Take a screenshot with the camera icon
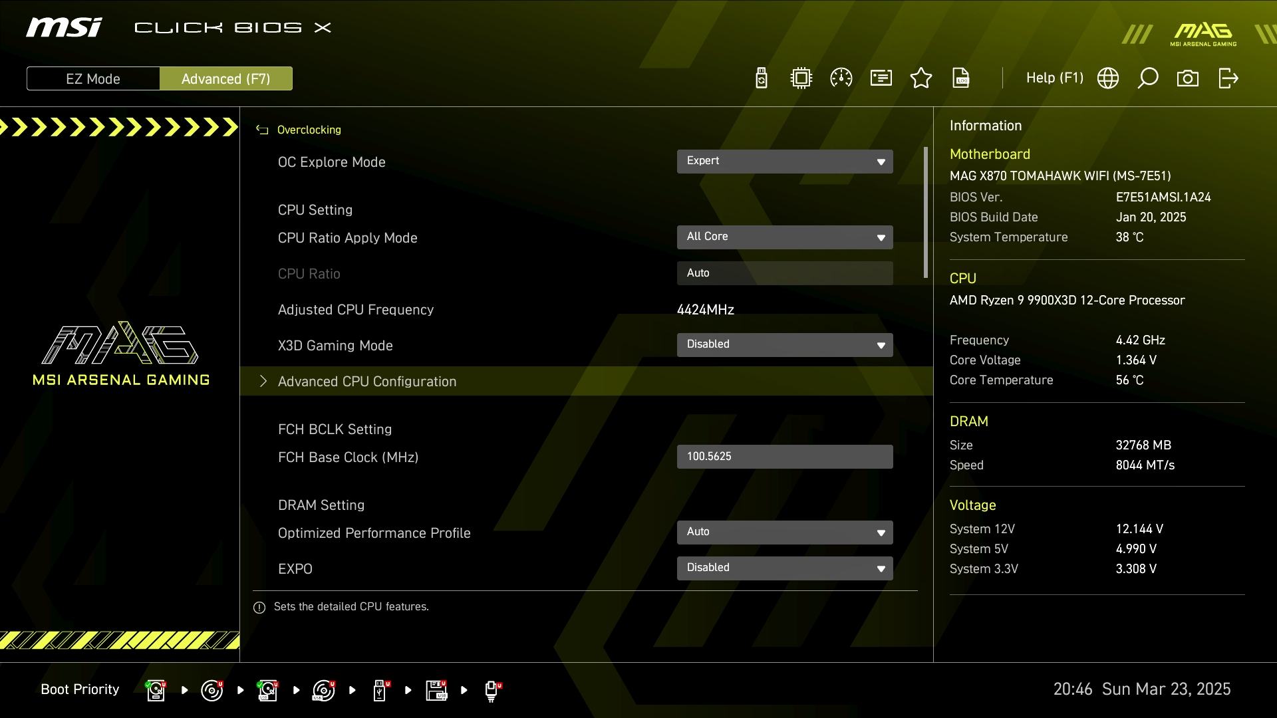1277x718 pixels. [x=1188, y=78]
